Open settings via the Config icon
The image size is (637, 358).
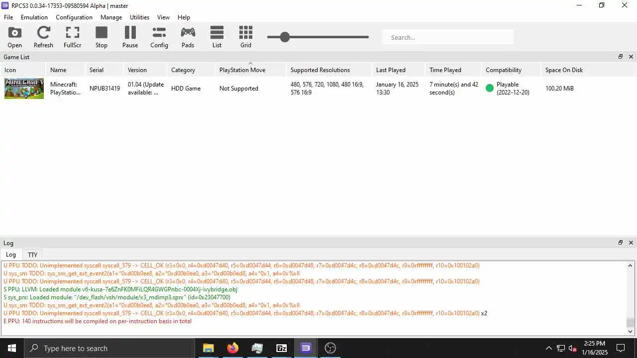(x=159, y=37)
